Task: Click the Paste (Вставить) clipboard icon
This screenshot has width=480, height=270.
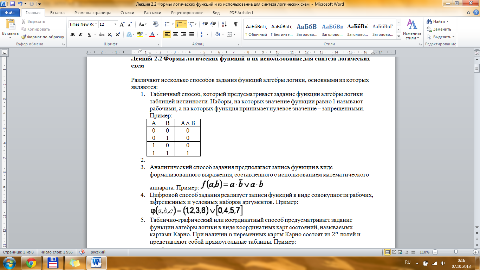Action: [10, 24]
